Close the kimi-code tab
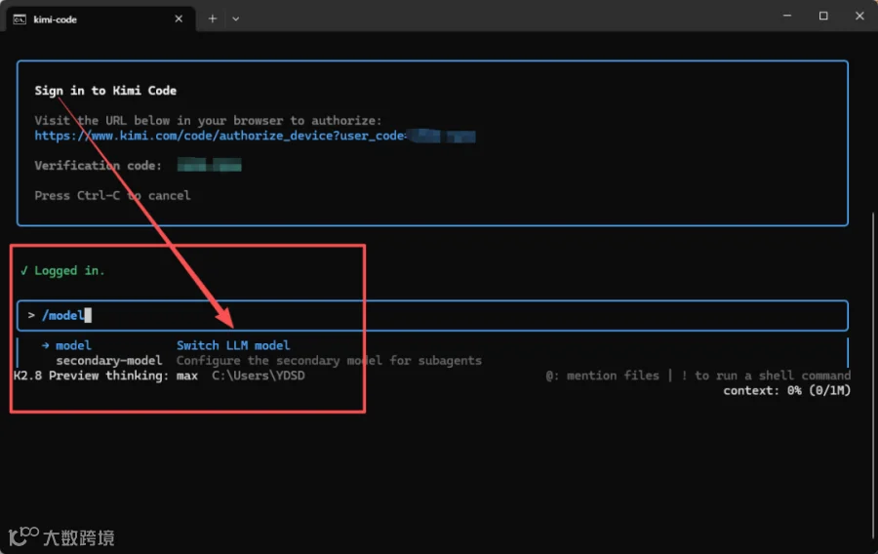This screenshot has height=554, width=878. (179, 20)
